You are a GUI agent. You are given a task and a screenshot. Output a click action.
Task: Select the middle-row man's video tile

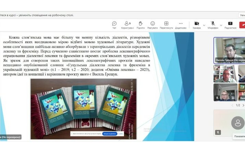[225, 74]
